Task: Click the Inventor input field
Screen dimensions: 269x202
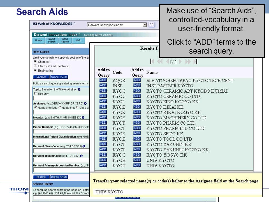Action: (61, 122)
